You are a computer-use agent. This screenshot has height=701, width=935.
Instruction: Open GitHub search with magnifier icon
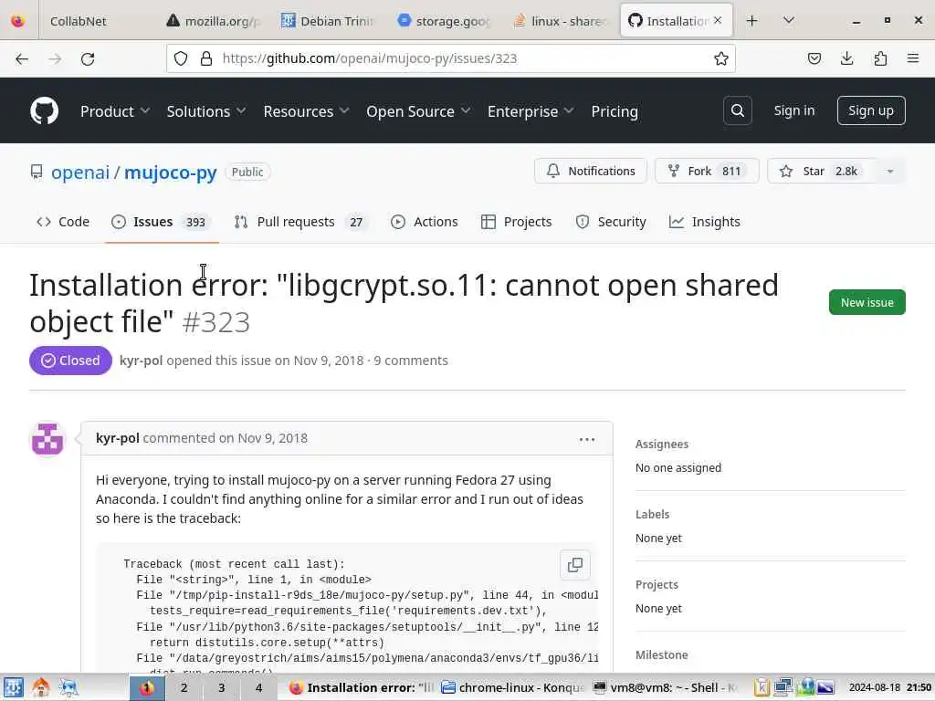738,110
